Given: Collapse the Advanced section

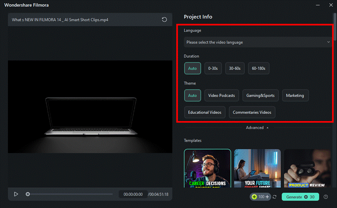Looking at the screenshot, I should tap(257, 127).
